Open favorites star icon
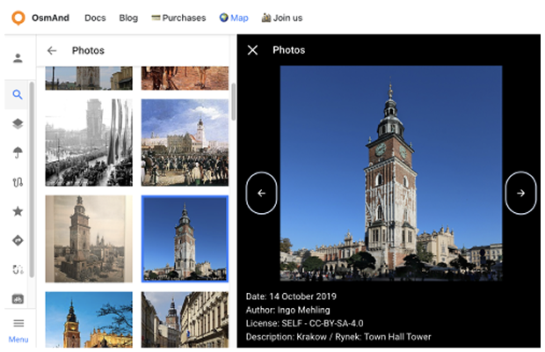The width and height of the screenshot is (545, 352). (x=18, y=211)
